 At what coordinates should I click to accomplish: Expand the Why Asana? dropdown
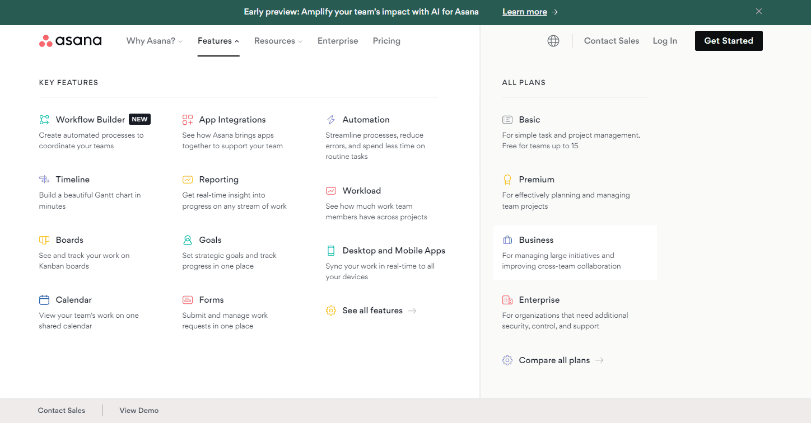coord(154,41)
